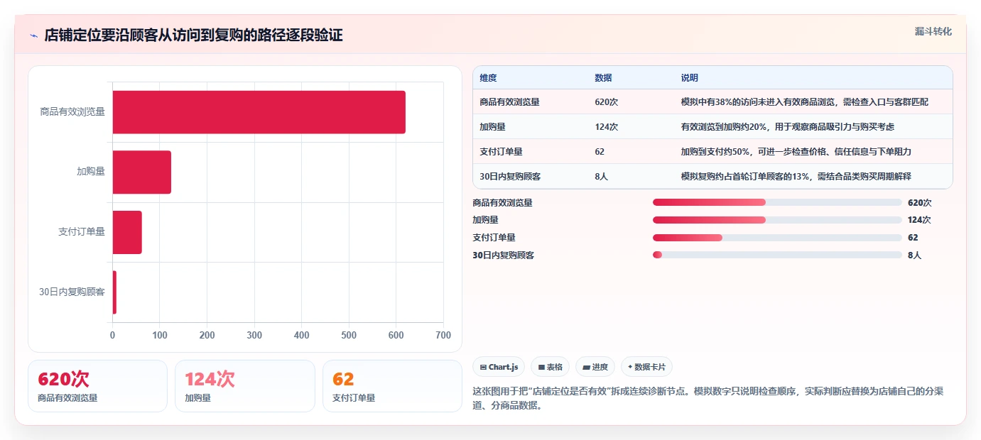981x440 pixels.
Task: Click the note about 复购约占首轮订单顾客的13%
Action: click(796, 177)
